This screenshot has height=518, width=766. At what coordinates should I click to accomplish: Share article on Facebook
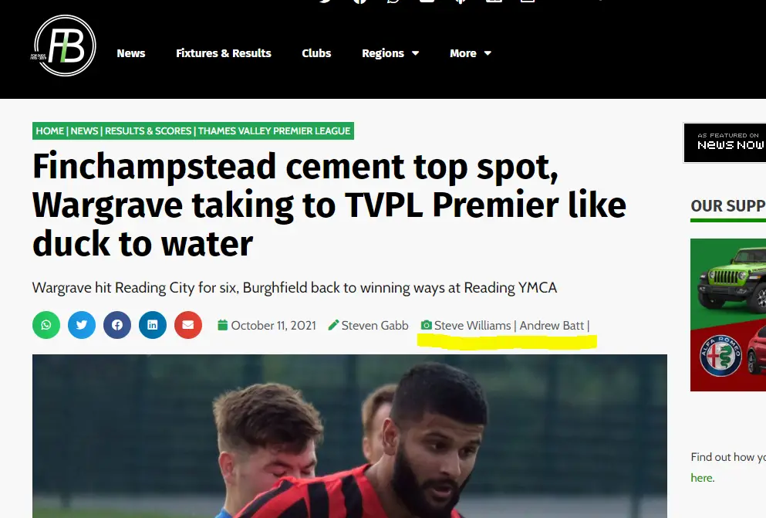pos(117,325)
